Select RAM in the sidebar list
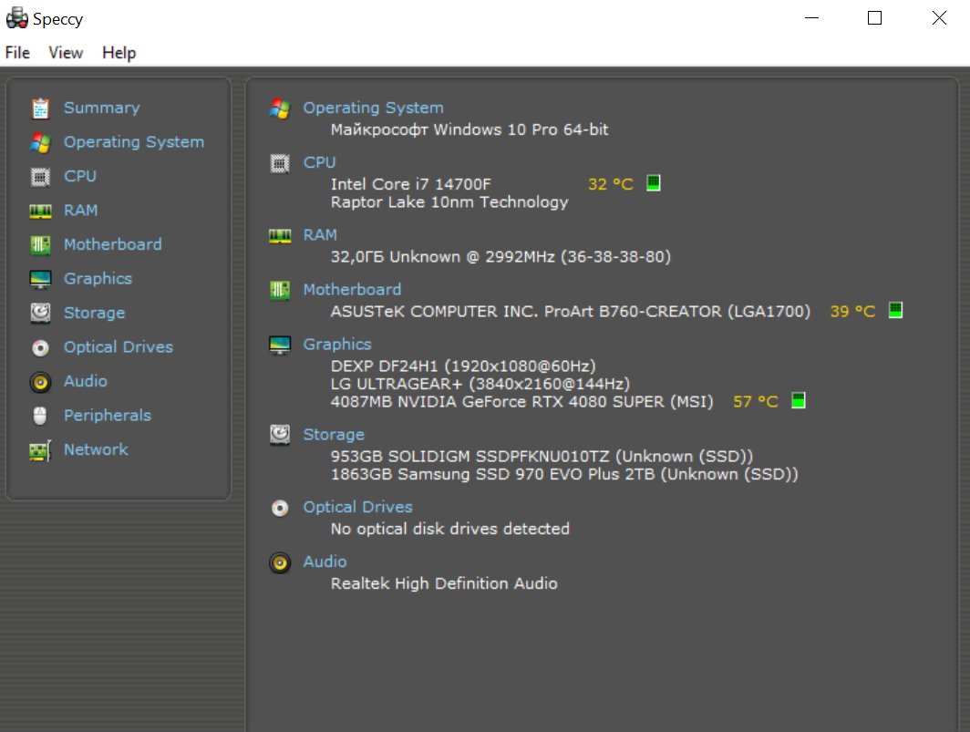The image size is (970, 732). click(x=80, y=211)
